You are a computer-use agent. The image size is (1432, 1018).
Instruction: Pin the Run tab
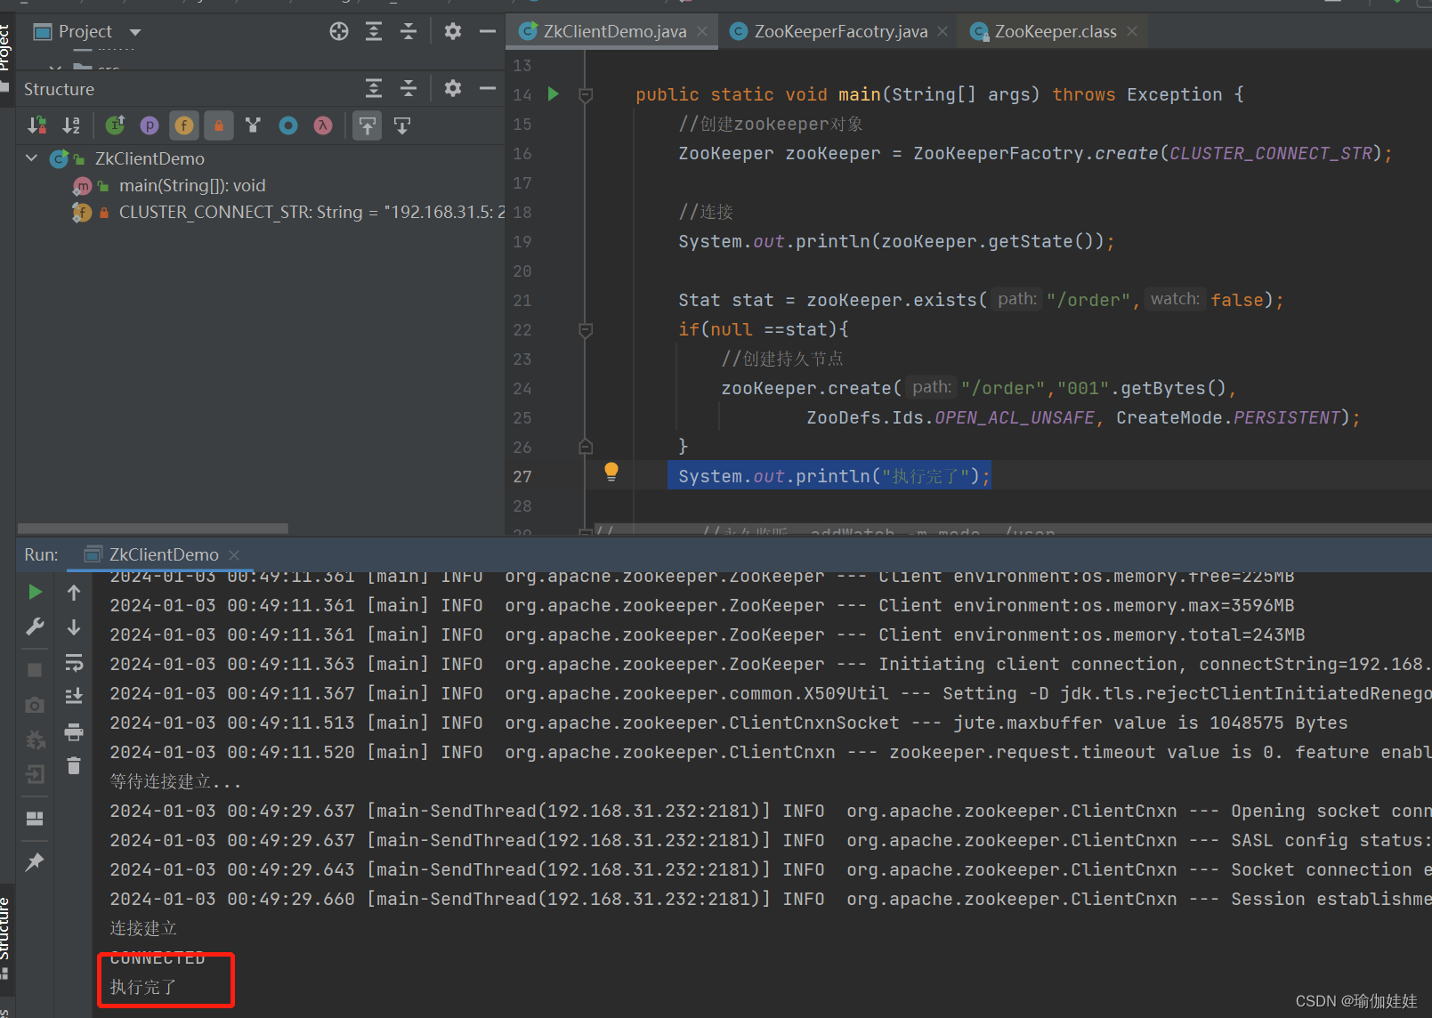pos(35,861)
